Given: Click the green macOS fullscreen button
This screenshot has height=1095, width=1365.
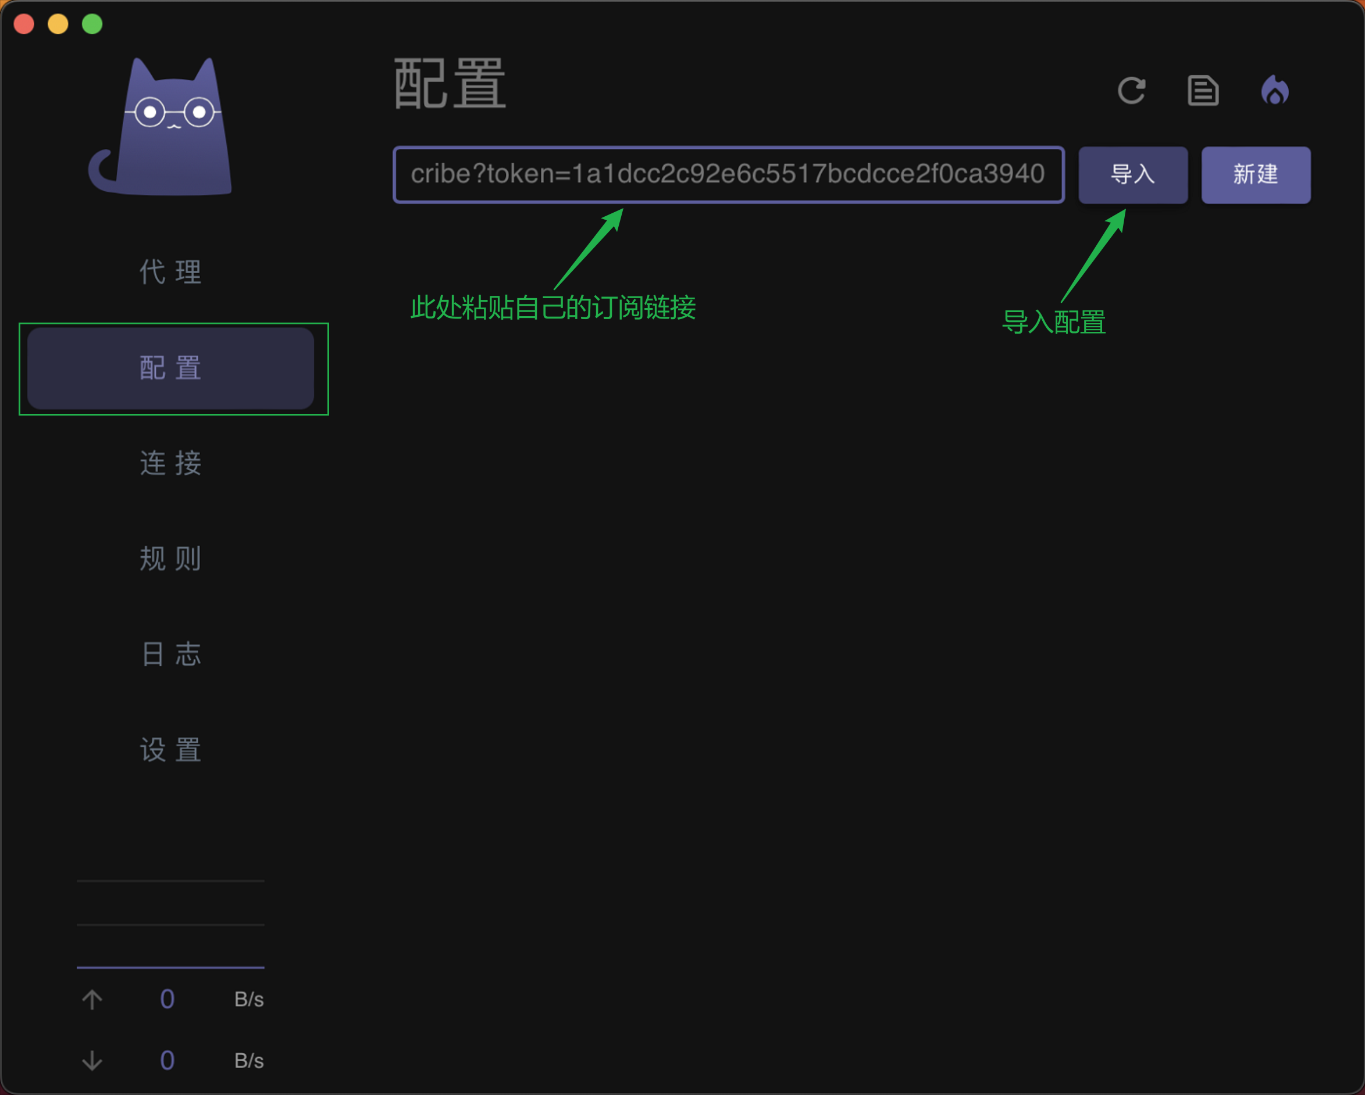Looking at the screenshot, I should point(92,24).
